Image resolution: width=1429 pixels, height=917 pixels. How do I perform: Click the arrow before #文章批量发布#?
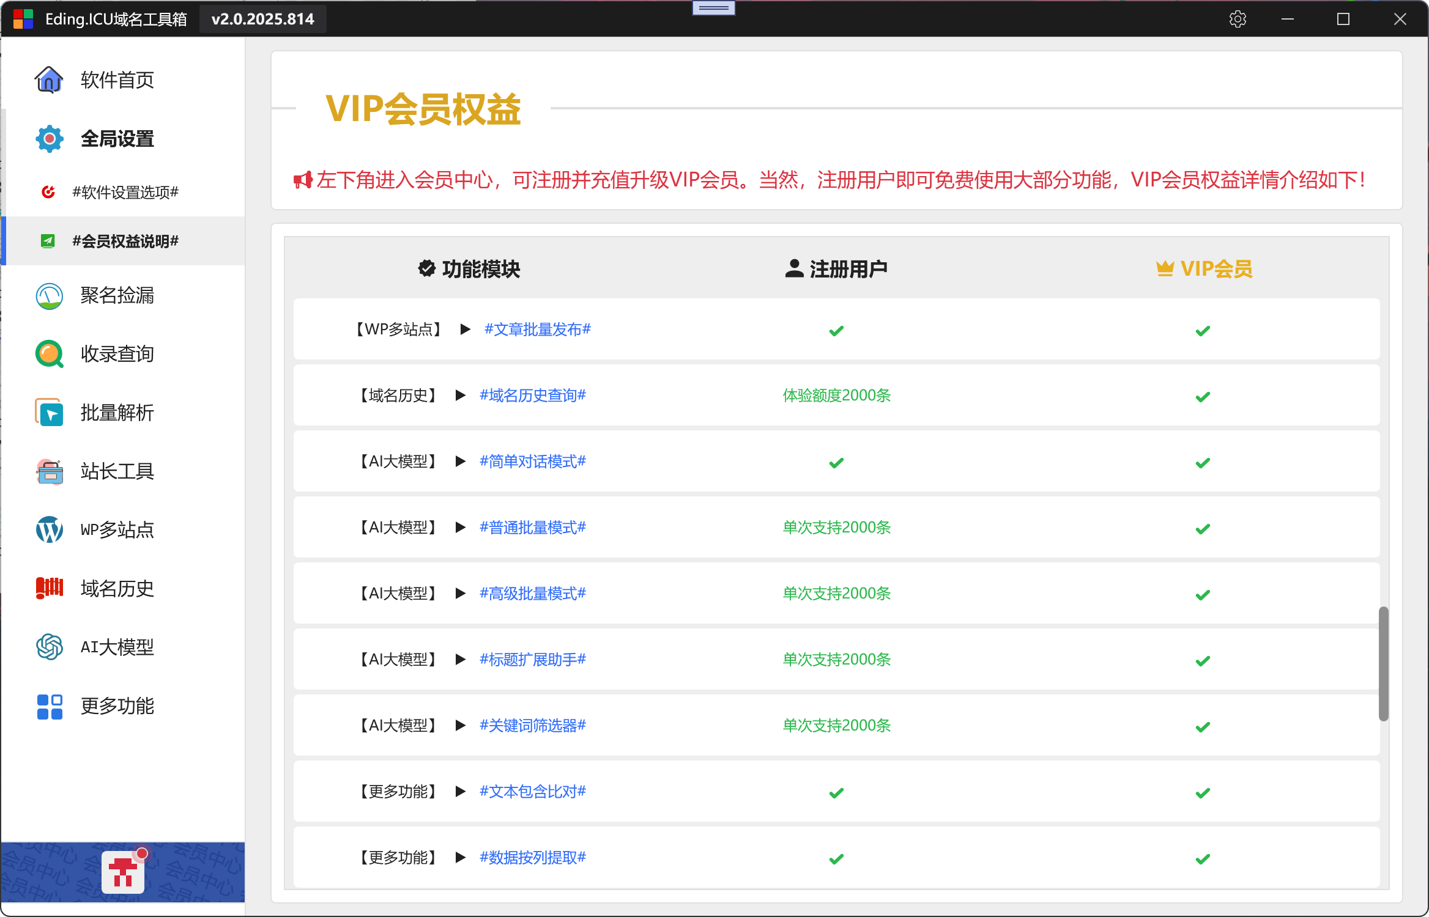click(x=465, y=330)
